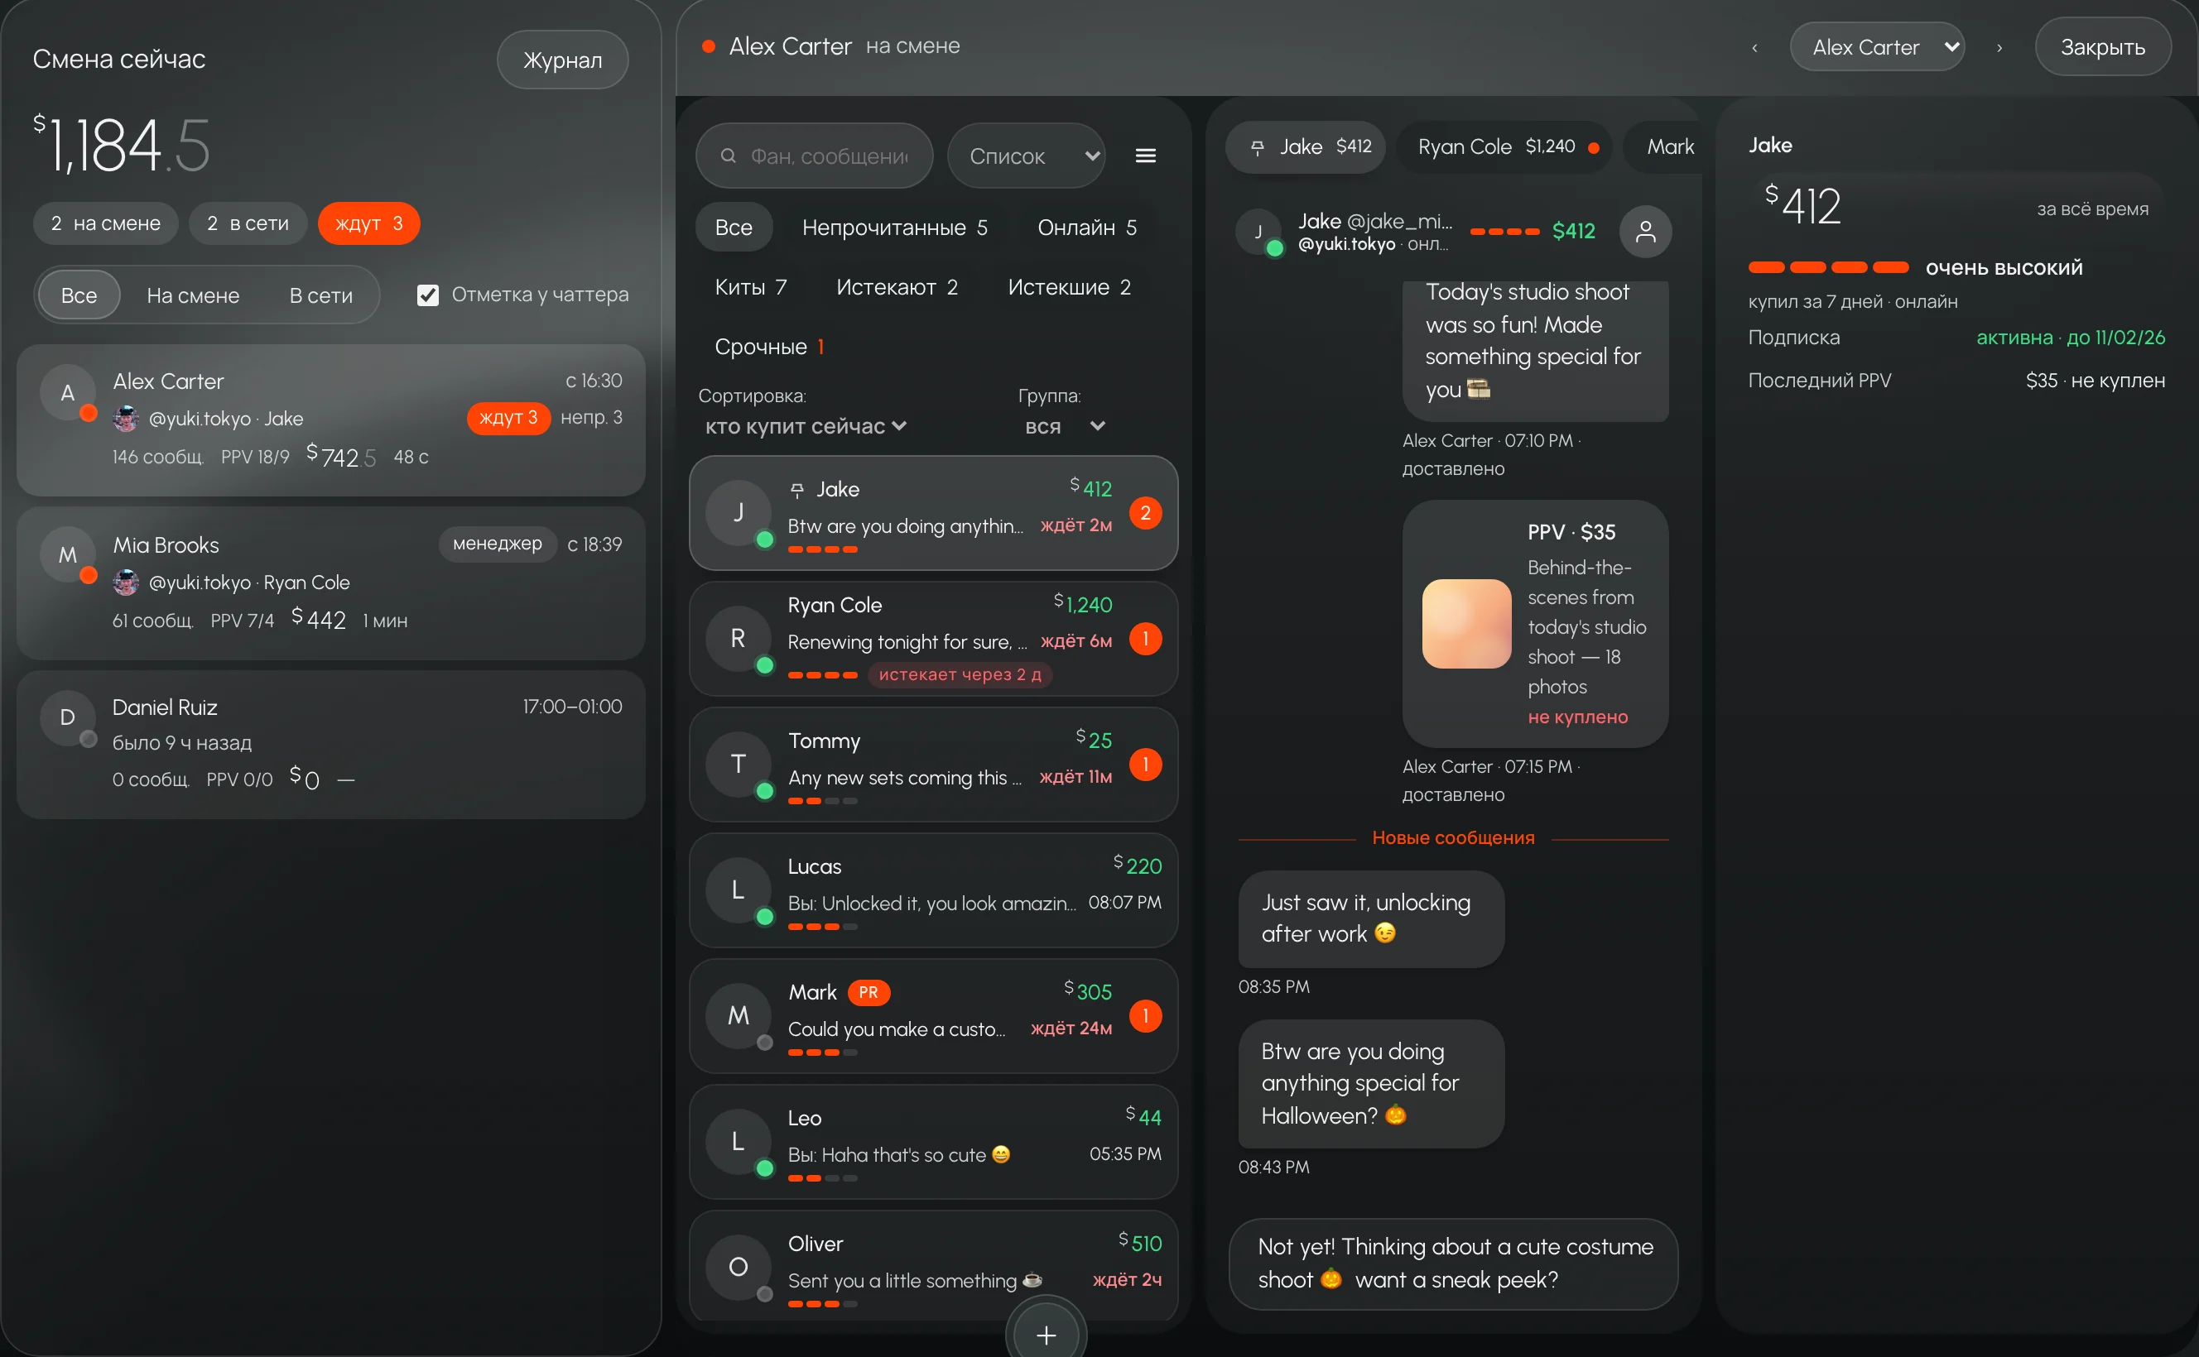2199x1357 pixels.
Task: Click Mia Brooks avatar
Action: pyautogui.click(x=67, y=554)
